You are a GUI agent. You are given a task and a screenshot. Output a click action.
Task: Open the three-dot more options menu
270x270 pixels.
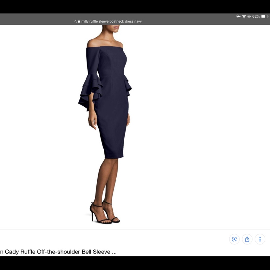[260, 239]
